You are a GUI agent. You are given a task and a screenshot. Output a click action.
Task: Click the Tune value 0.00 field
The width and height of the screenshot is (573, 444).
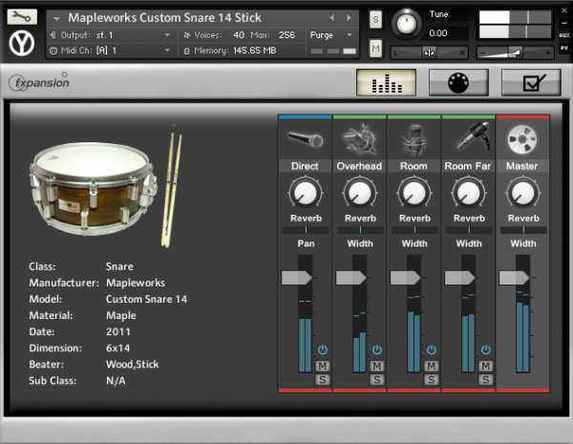click(438, 33)
